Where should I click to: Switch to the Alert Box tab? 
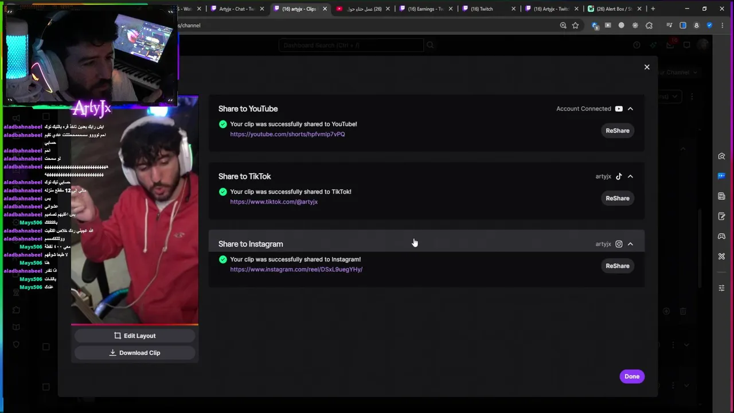(614, 9)
